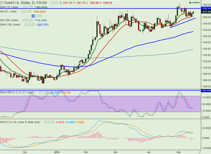Collapse the indicator legend with minus box

(x=2, y=3)
